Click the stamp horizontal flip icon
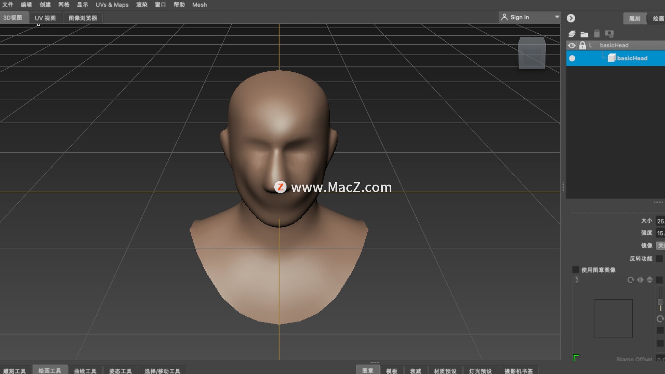Viewport: 665px width, 374px height. tap(640, 280)
